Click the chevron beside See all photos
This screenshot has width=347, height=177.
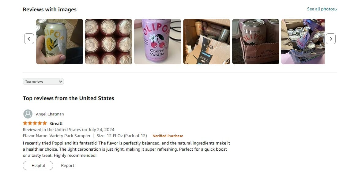(x=336, y=9)
